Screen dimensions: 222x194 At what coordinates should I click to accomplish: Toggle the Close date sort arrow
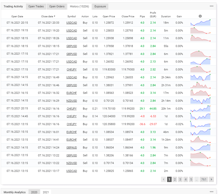54,16
